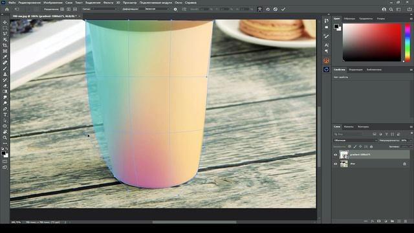
Task: Open the Сетка grid dropdown
Action: (x=105, y=9)
